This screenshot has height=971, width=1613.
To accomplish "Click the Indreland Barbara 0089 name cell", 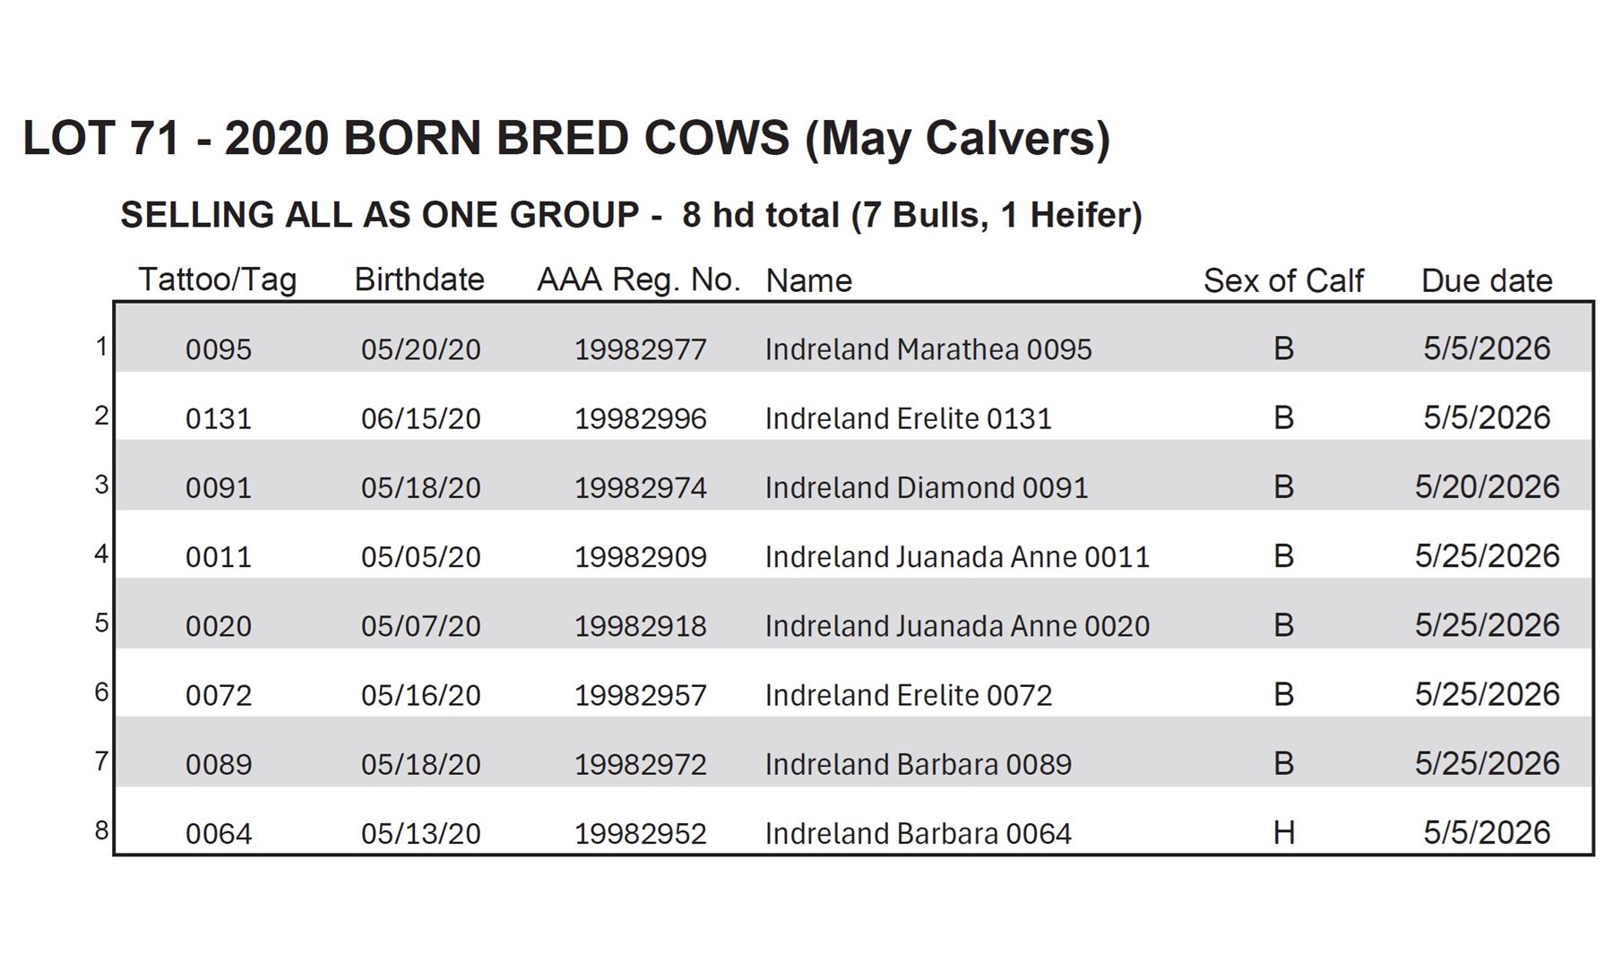I will 918,764.
